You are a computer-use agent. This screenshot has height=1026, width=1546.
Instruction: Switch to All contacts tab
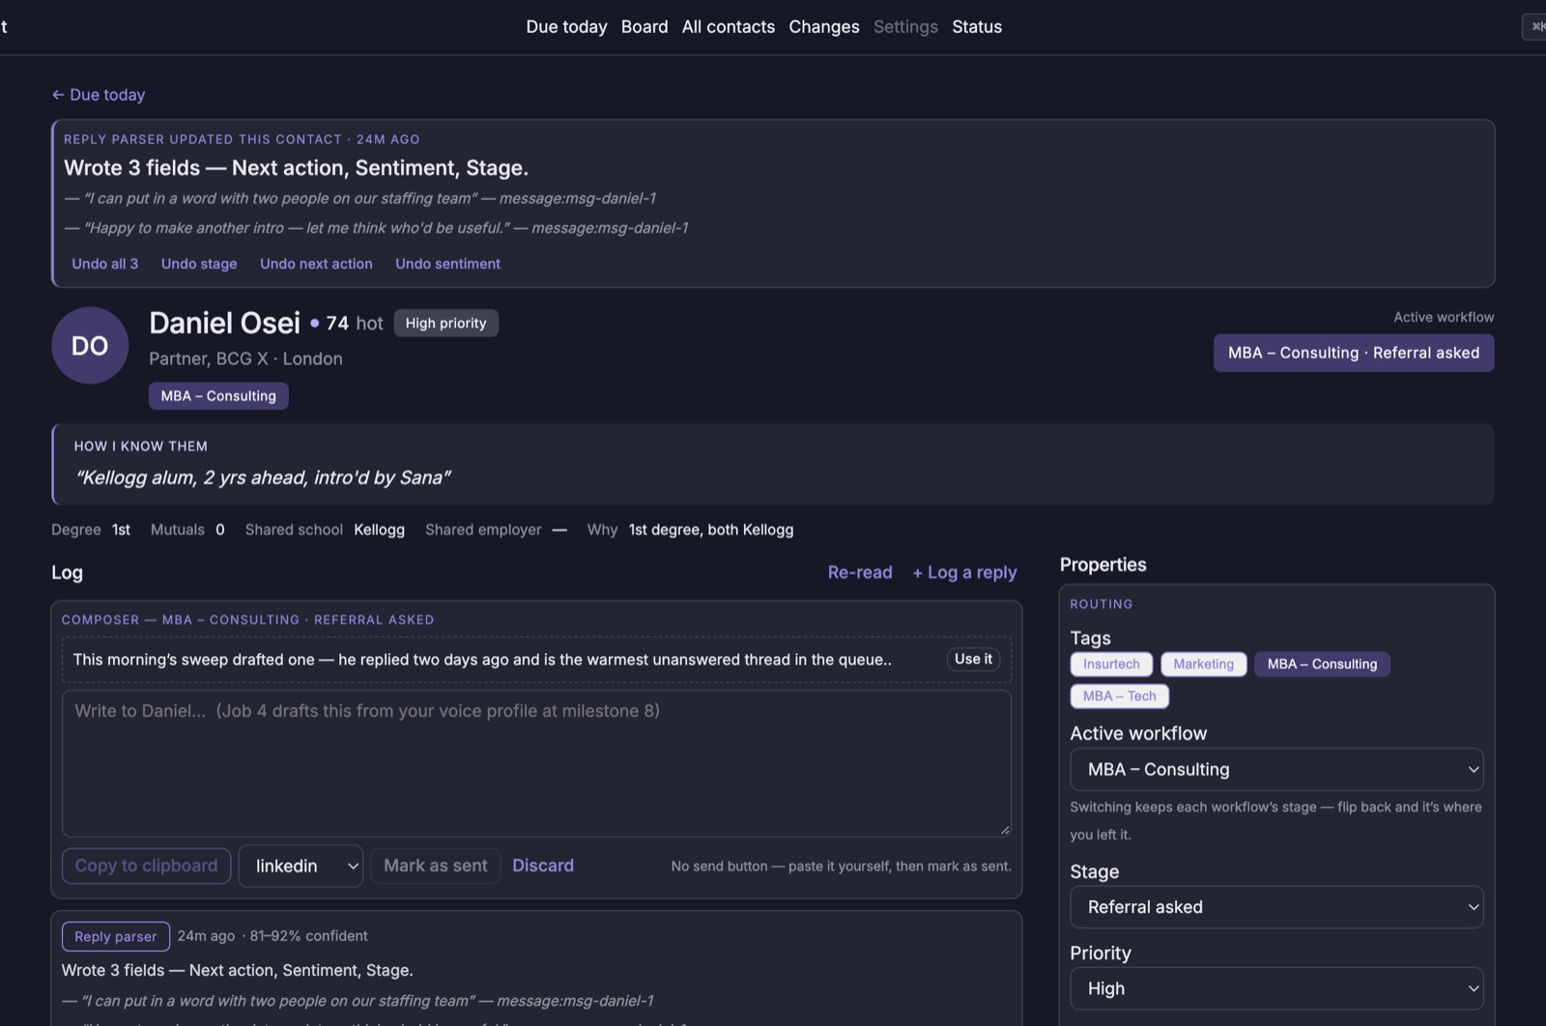[x=729, y=27]
